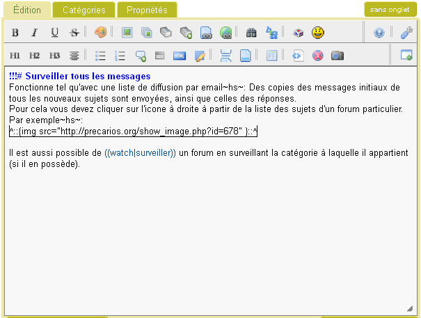Switch to the Édition tab
Image resolution: width=421 pixels, height=318 pixels.
tap(27, 10)
